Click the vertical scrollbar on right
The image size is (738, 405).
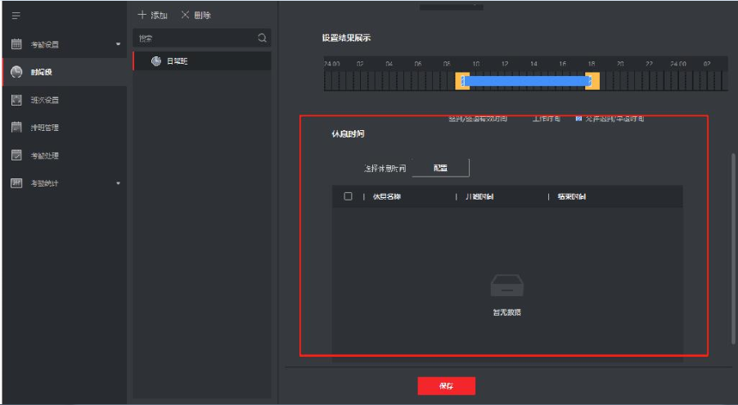[x=733, y=249]
